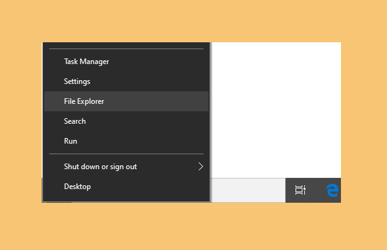Click the chevron beside Shut down or sign out
This screenshot has height=250, width=387.
pyautogui.click(x=201, y=167)
